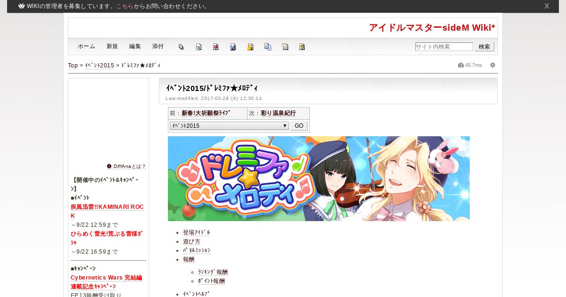Open the settings gear icon near 45.7ms
This screenshot has width=566, height=297.
click(493, 65)
